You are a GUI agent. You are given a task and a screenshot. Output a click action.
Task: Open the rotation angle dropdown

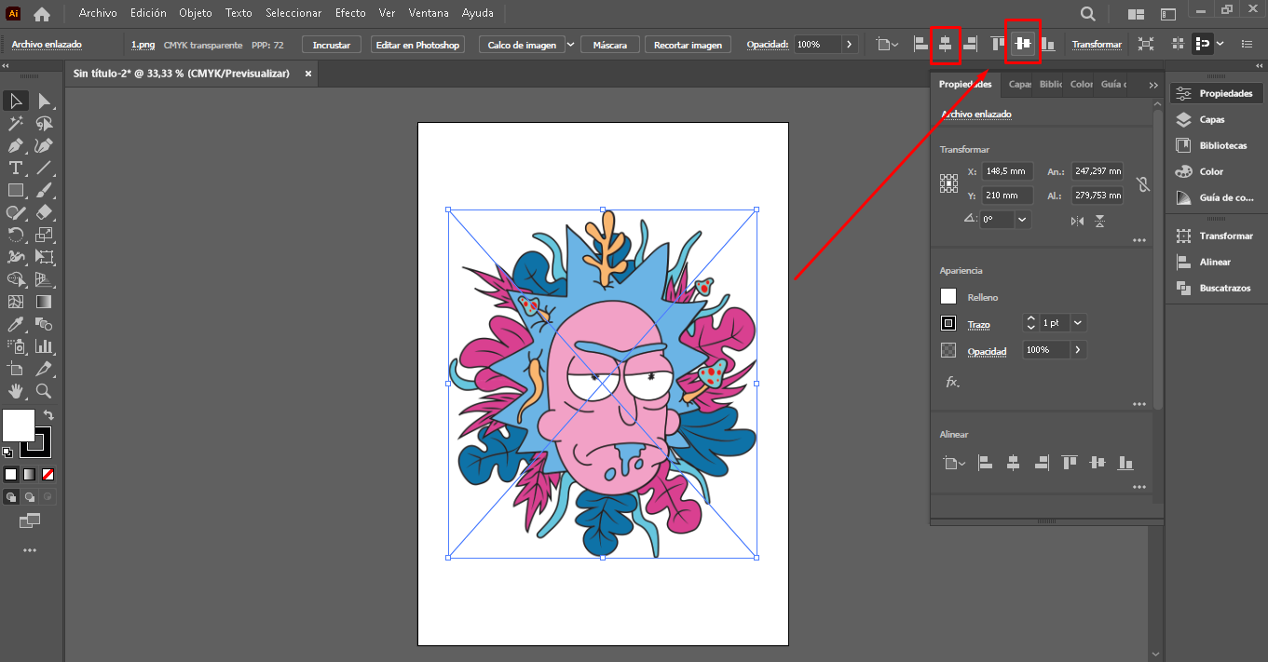pyautogui.click(x=1023, y=220)
